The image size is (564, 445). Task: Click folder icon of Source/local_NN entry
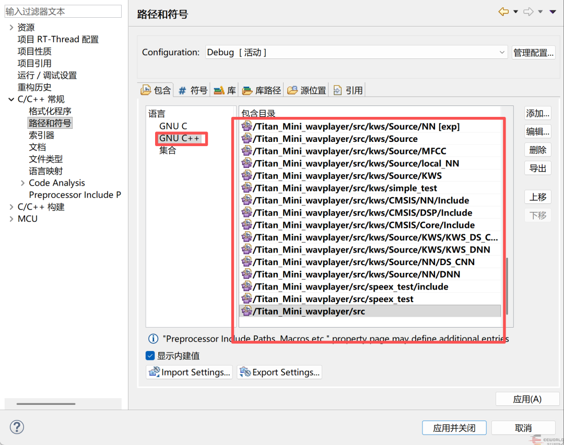[x=246, y=163]
